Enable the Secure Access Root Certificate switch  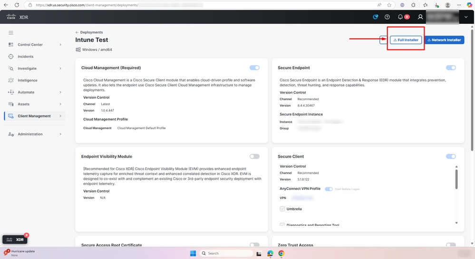click(254, 244)
